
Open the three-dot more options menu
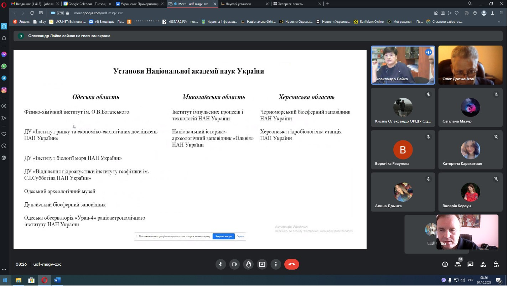[276, 264]
